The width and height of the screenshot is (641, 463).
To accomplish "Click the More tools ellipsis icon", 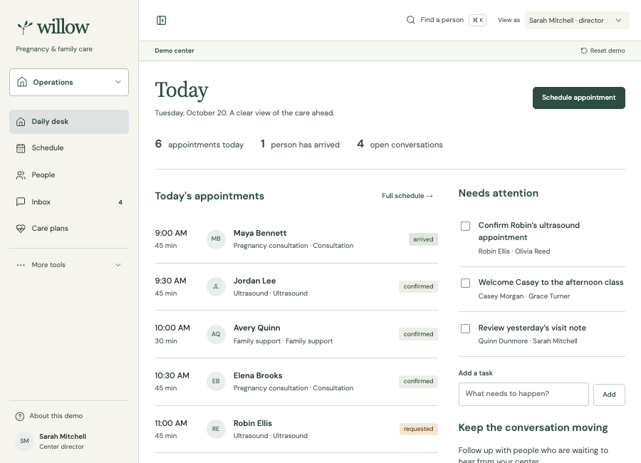I will pos(21,265).
